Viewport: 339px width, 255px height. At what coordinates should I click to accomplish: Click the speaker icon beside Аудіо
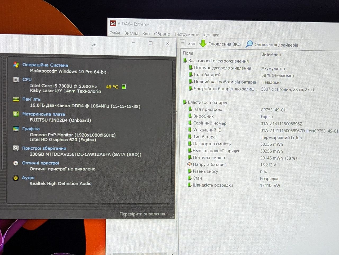click(x=16, y=178)
